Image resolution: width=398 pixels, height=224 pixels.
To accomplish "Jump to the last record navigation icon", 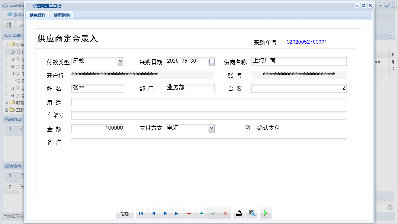I will (x=177, y=213).
